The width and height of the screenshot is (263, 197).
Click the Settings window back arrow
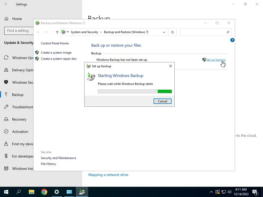click(6, 4)
